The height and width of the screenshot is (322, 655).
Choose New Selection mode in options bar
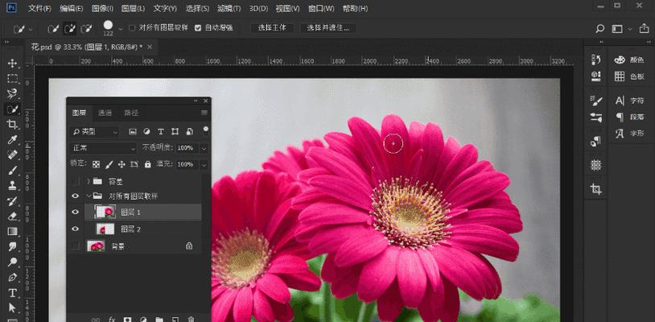53,29
